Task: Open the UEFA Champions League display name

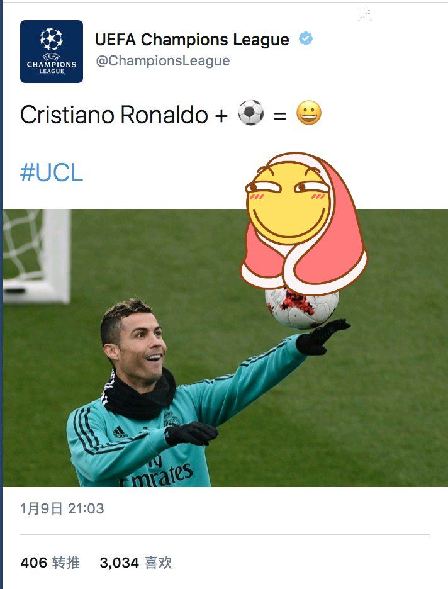Action: pyautogui.click(x=192, y=40)
